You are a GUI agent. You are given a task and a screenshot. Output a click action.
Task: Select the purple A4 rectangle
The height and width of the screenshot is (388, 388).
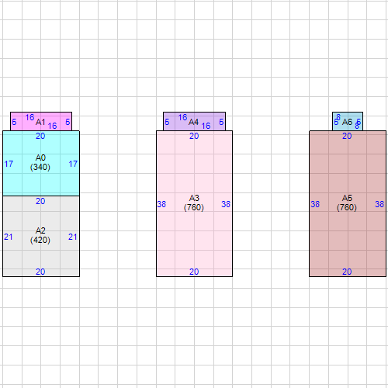(194, 121)
